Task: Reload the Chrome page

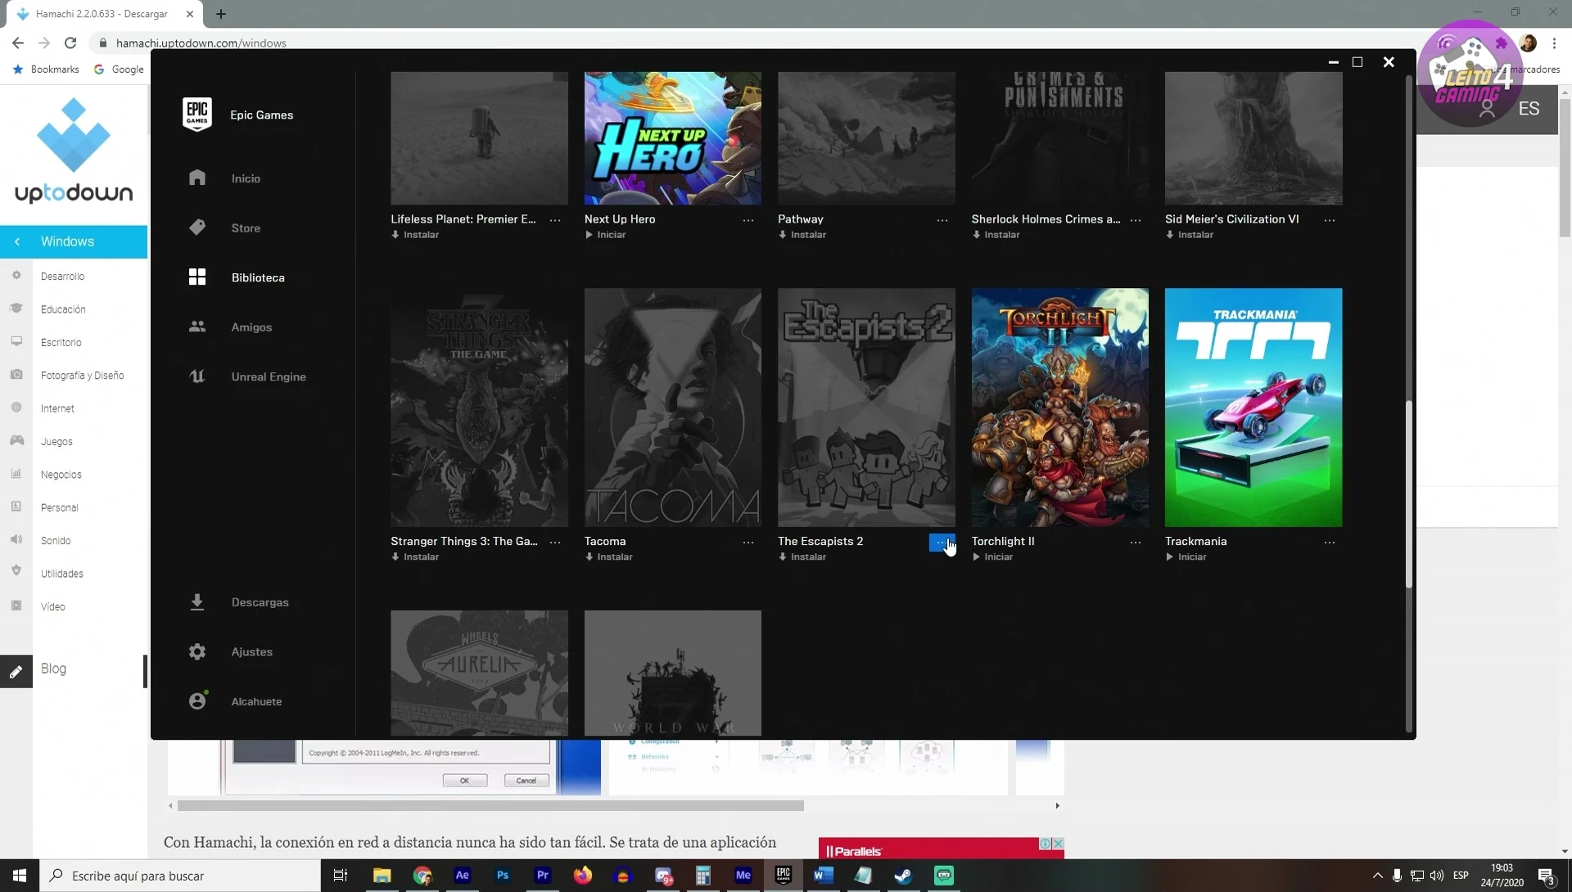Action: point(70,43)
